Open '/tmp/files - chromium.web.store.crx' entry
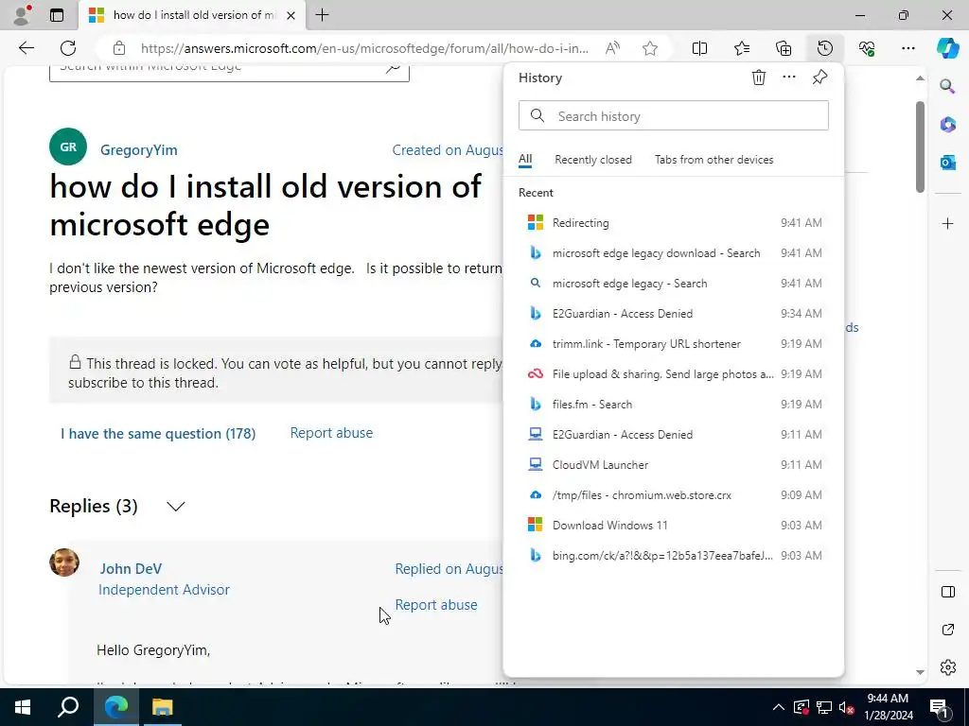The image size is (969, 726). [674, 495]
